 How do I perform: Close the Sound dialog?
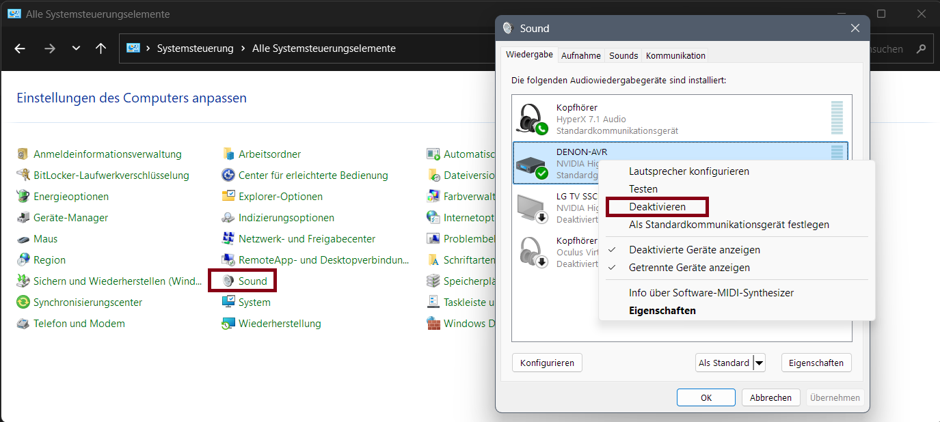click(x=855, y=28)
